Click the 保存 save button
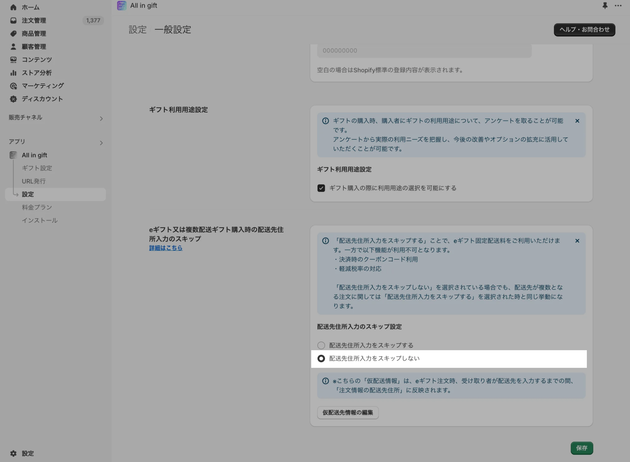 coord(581,448)
